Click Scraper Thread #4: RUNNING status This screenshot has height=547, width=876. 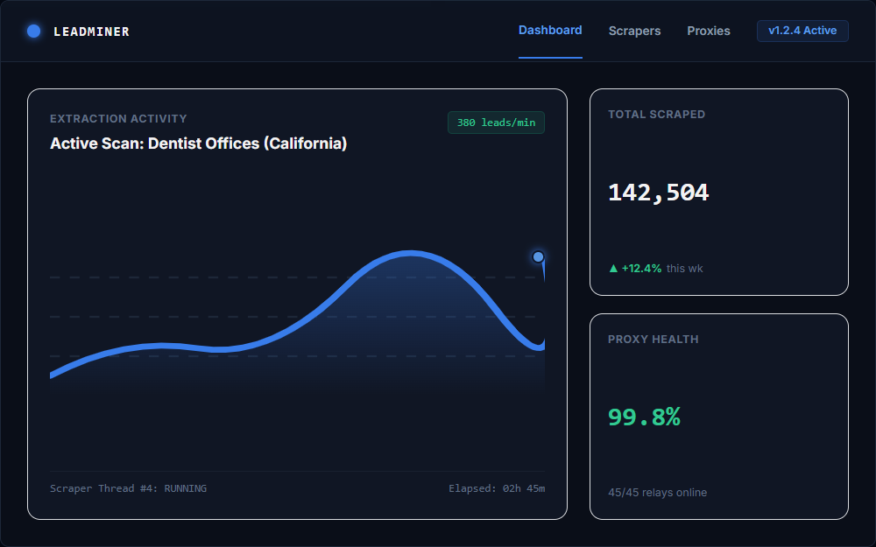point(128,488)
